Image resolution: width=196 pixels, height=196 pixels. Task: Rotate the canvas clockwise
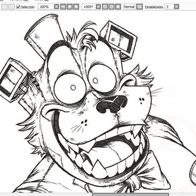click(x=111, y=7)
